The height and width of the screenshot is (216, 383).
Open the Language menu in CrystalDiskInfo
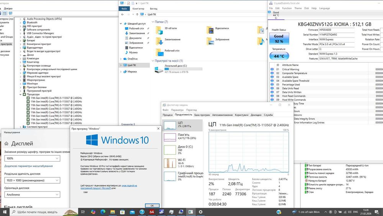pyautogui.click(x=324, y=8)
